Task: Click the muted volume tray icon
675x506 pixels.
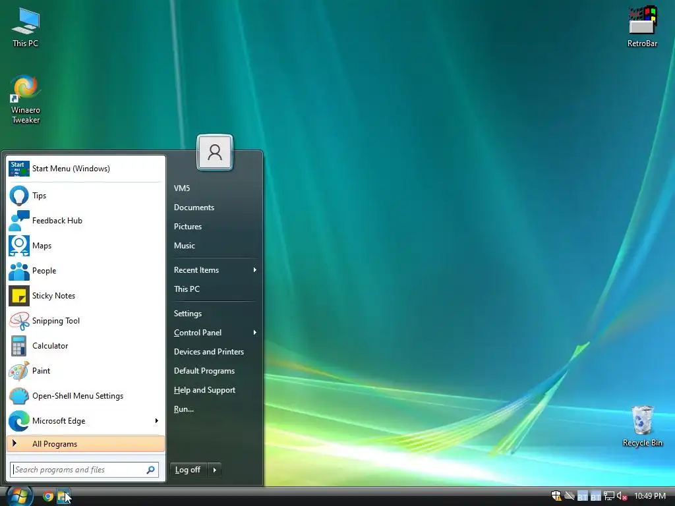Action: (x=622, y=496)
